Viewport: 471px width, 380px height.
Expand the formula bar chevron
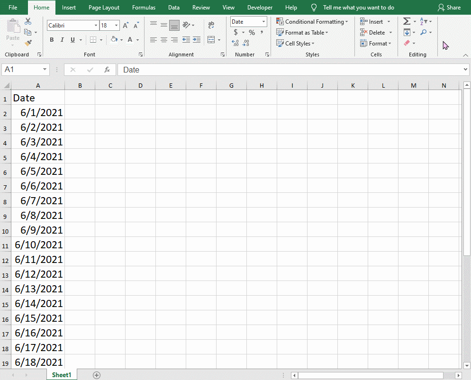tap(465, 69)
